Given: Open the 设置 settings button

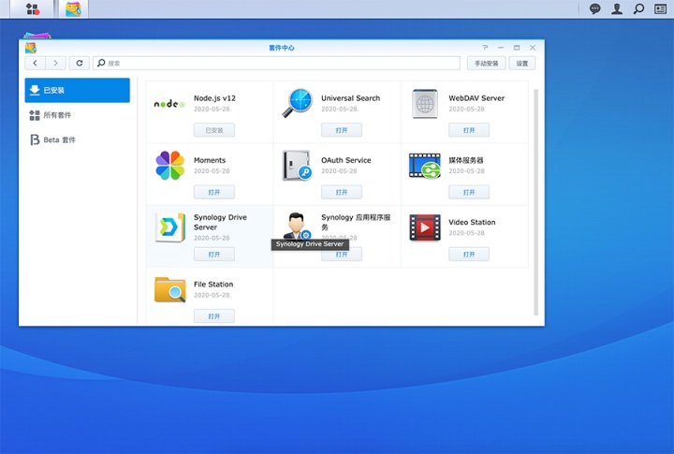Looking at the screenshot, I should [x=522, y=64].
